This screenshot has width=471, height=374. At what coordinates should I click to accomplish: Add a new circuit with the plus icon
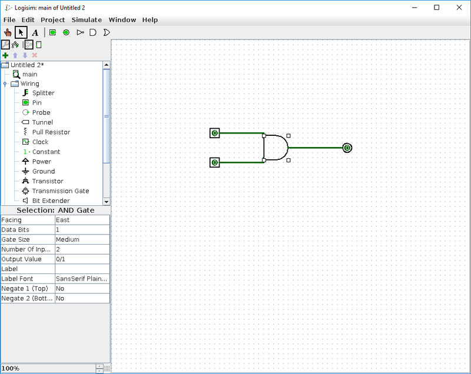pos(5,55)
